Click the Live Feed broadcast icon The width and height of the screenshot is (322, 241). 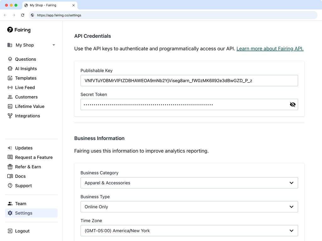point(10,87)
